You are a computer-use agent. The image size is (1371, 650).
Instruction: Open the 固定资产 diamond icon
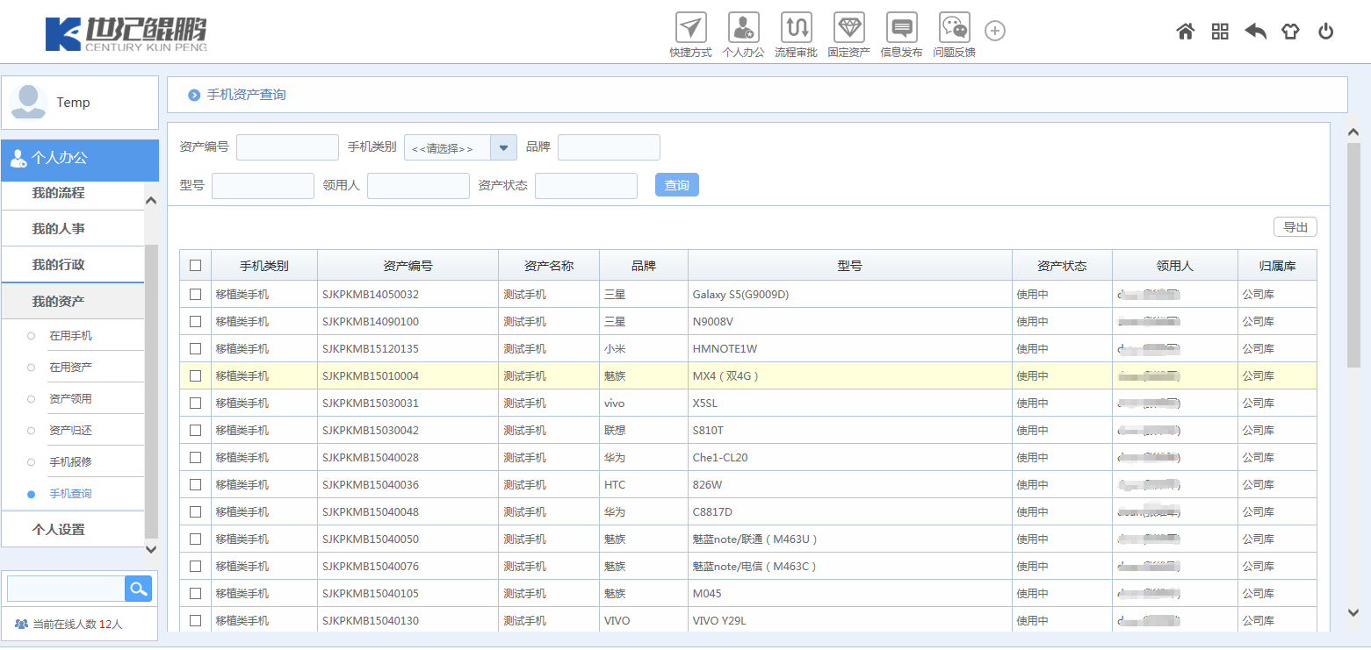tap(848, 28)
